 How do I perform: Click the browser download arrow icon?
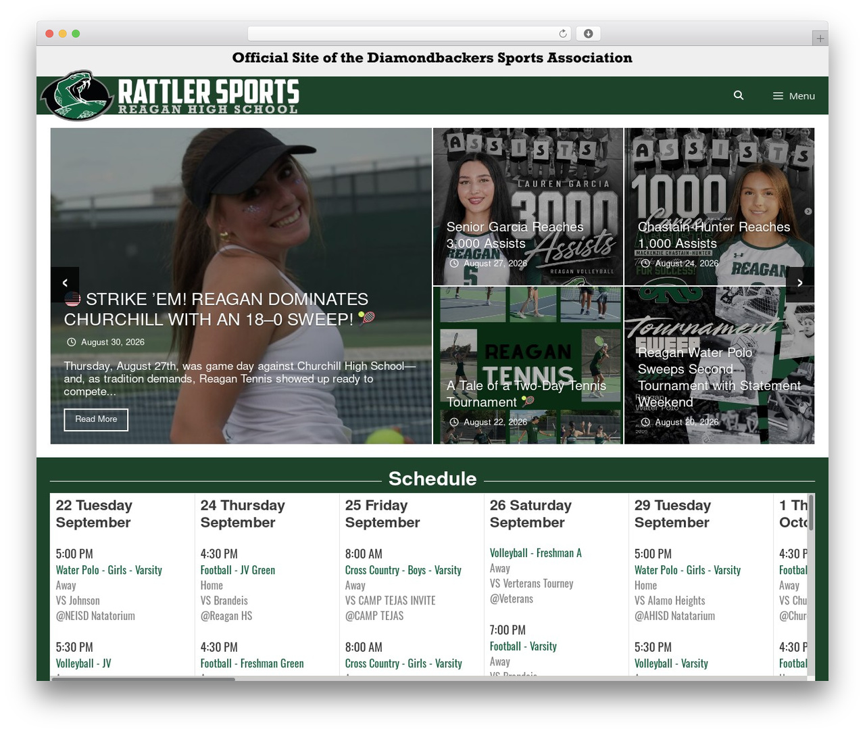(589, 34)
